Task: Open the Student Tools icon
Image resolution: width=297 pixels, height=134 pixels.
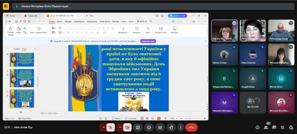Action: tap(161, 30)
